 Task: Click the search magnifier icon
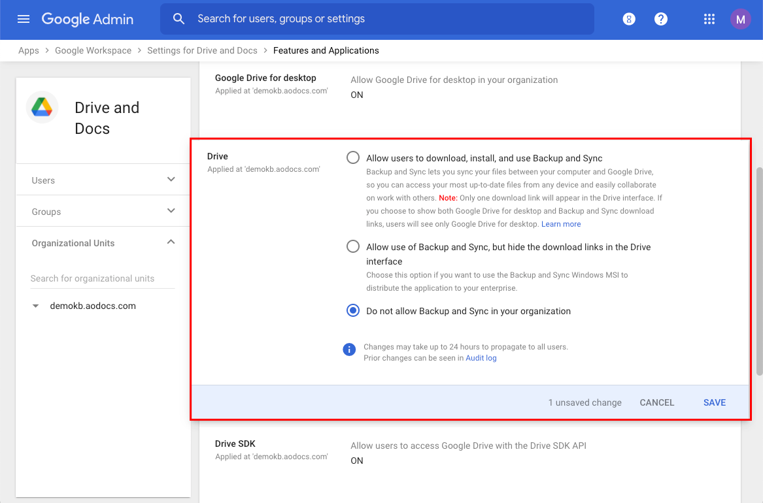click(x=179, y=19)
